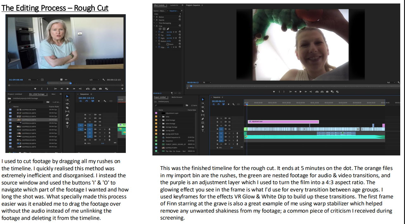Select the Slip tool beside the child footage bin
This screenshot has height=224, width=405.
pyautogui.click(x=67, y=111)
